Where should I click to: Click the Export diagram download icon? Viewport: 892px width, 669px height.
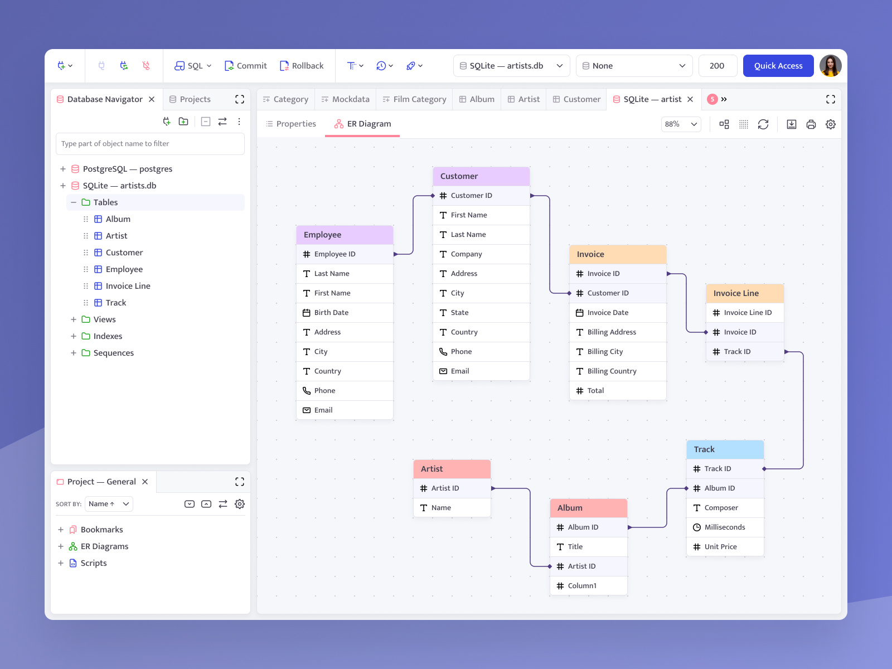click(791, 124)
